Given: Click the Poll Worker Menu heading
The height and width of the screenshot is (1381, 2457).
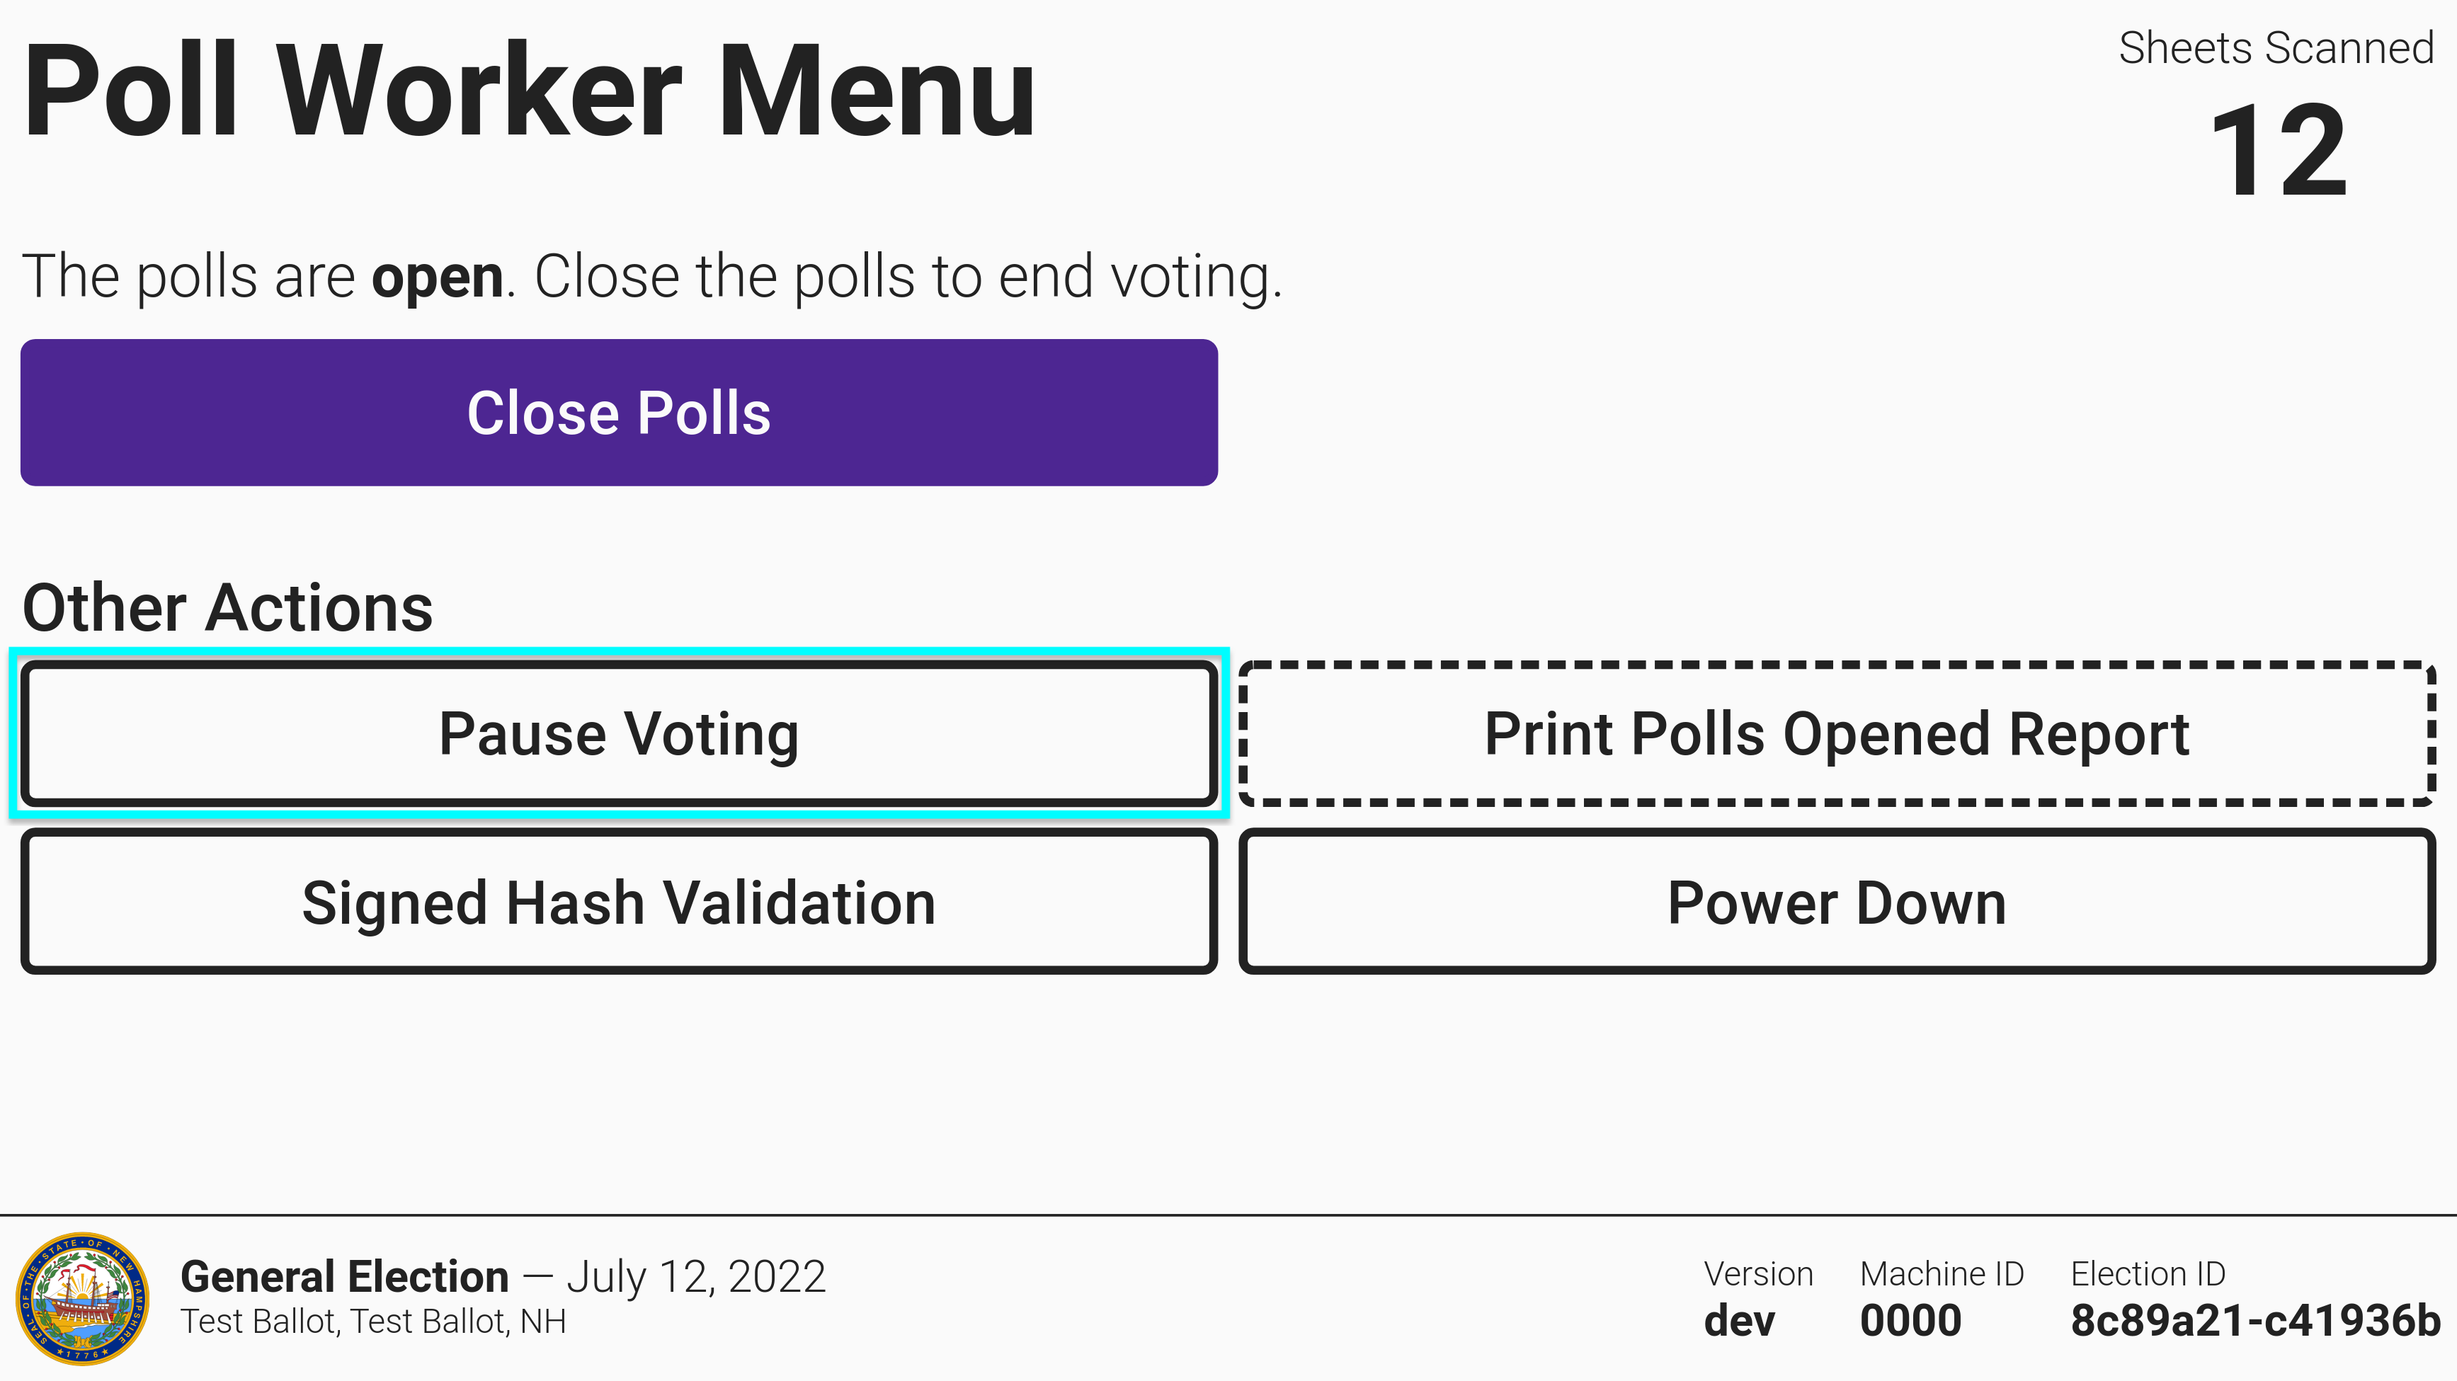Looking at the screenshot, I should 530,91.
